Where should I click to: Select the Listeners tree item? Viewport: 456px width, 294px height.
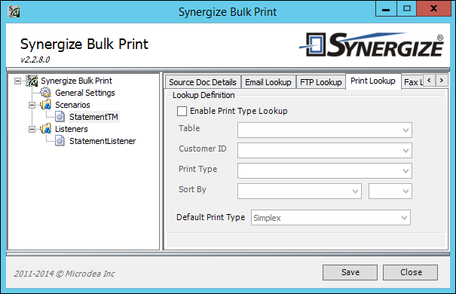pos(72,129)
